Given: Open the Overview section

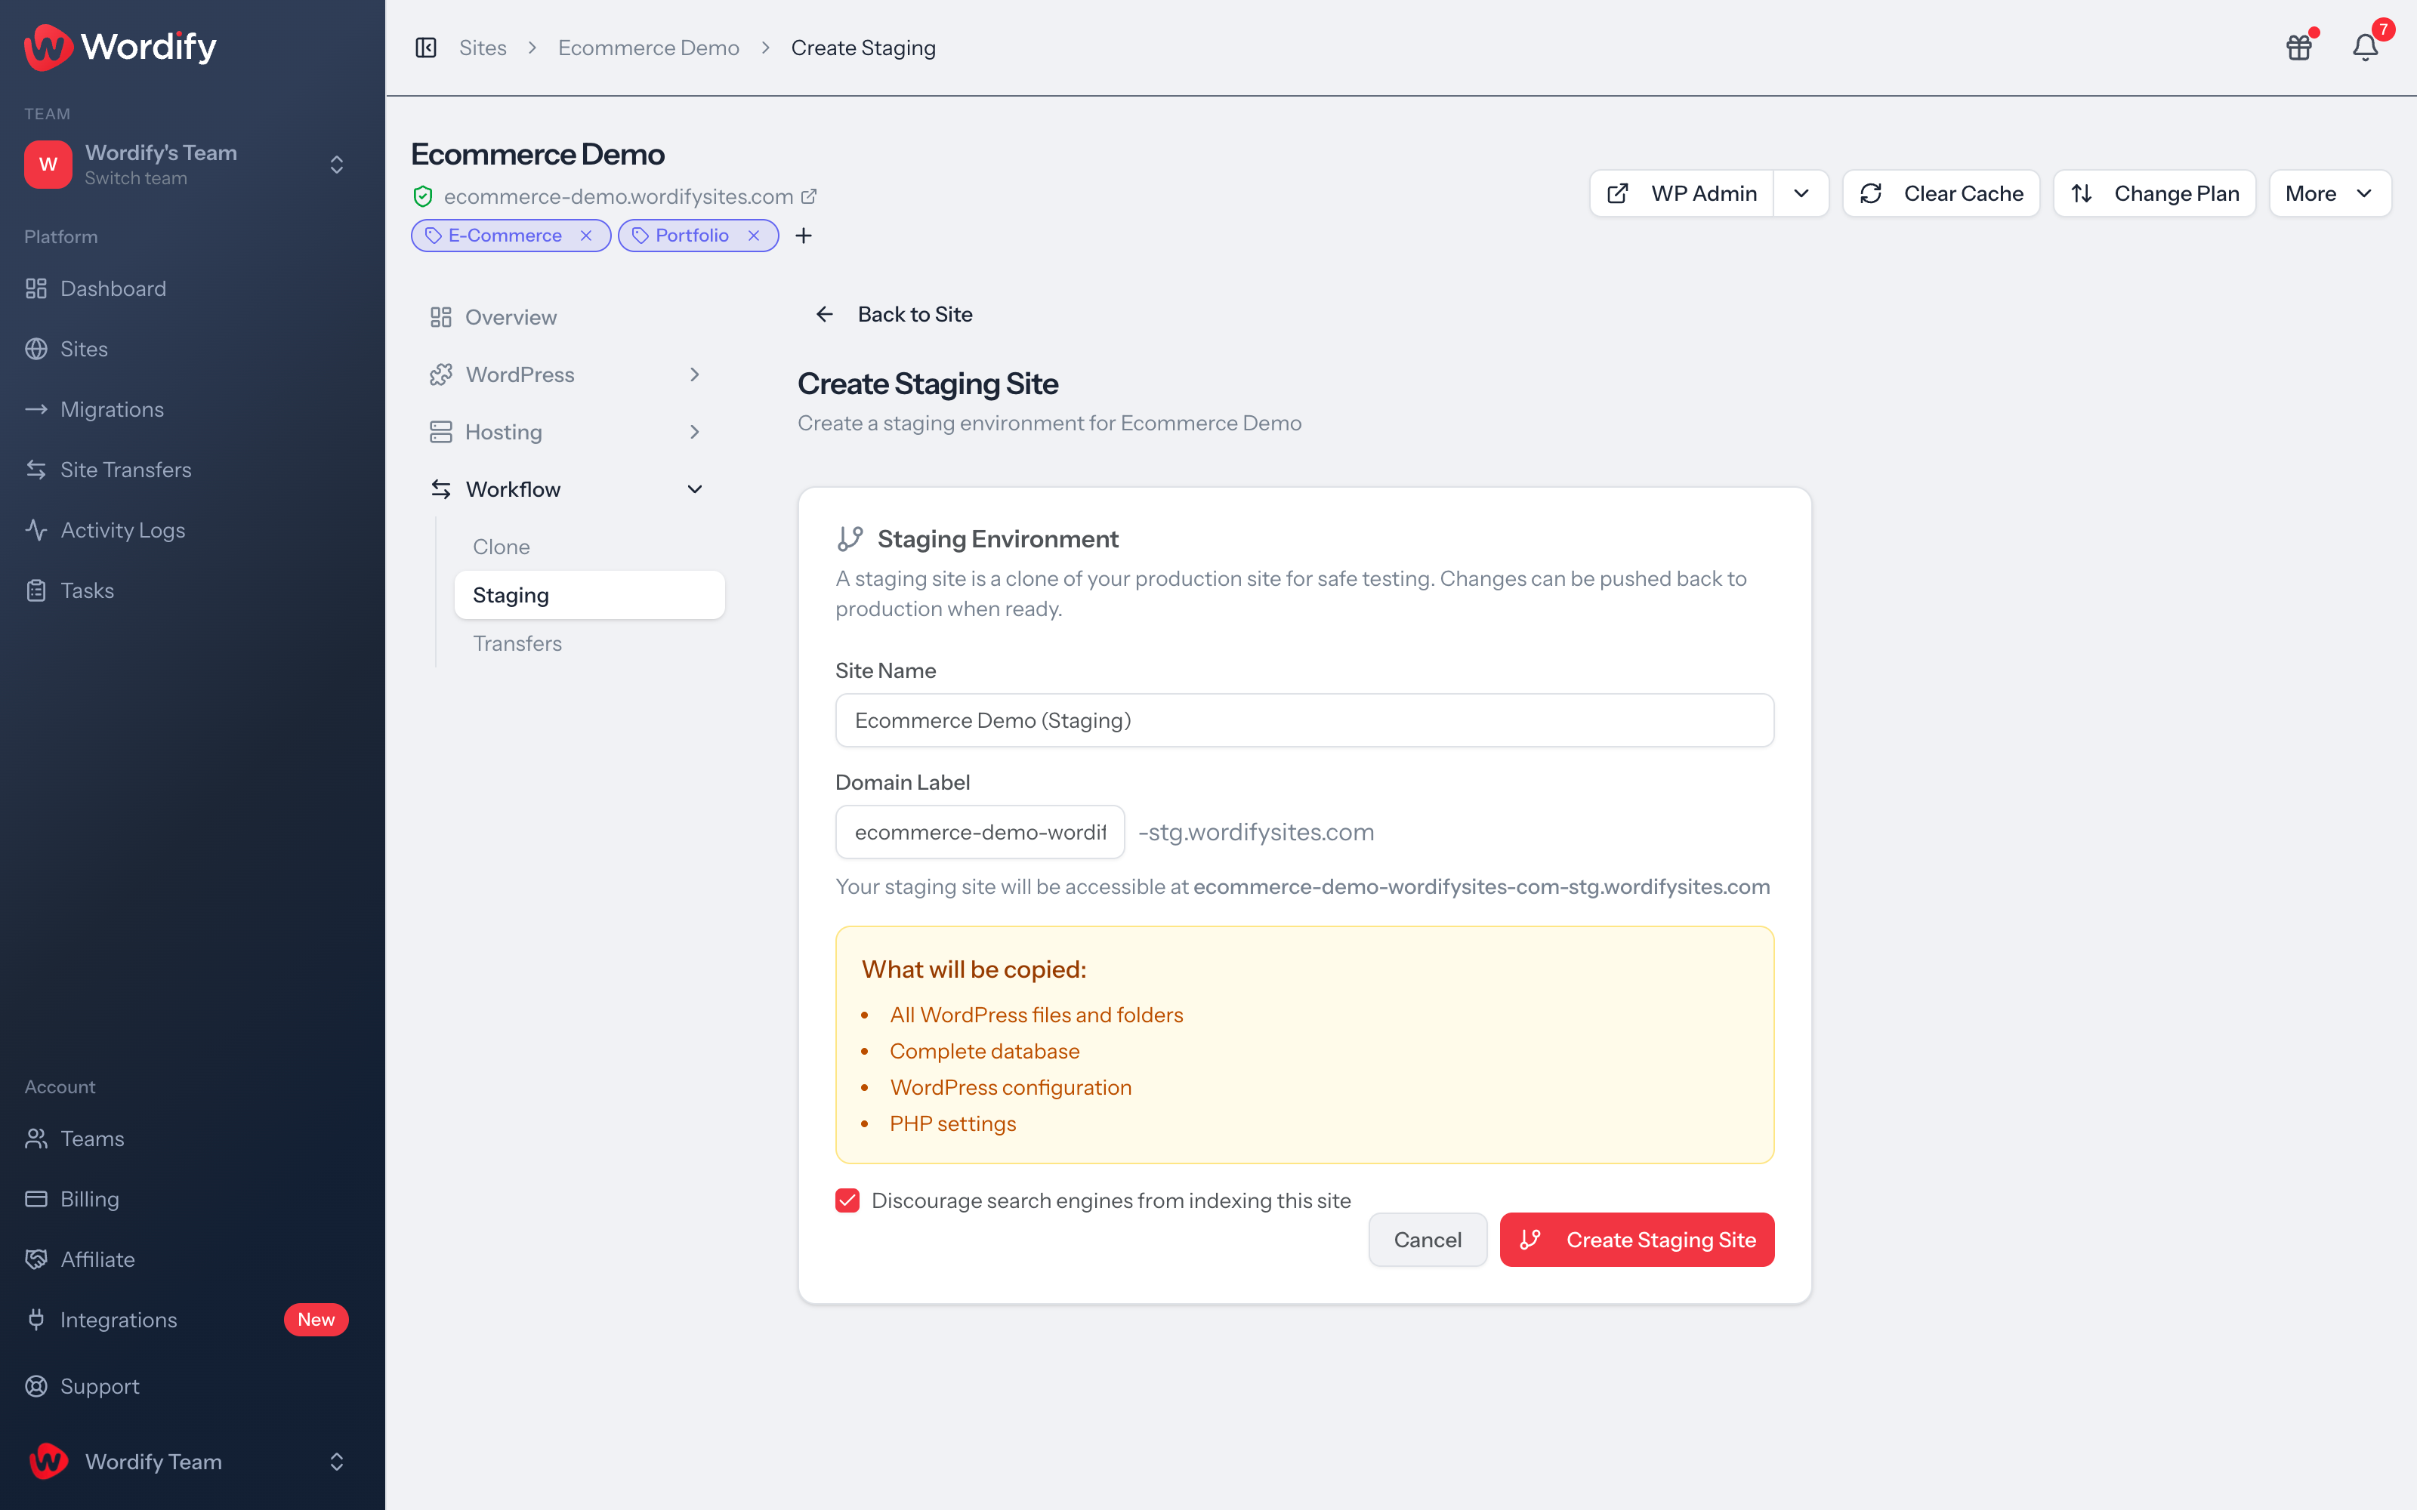Looking at the screenshot, I should 568,318.
